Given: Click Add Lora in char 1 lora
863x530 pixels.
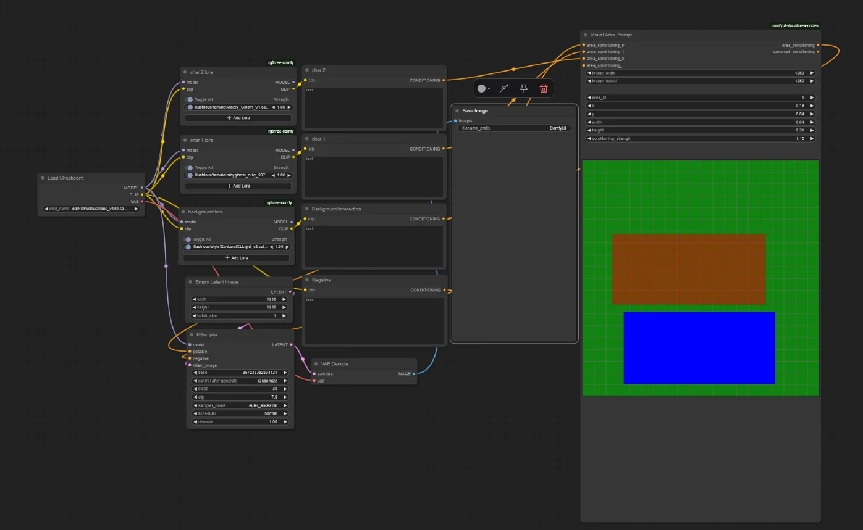Looking at the screenshot, I should coord(238,186).
